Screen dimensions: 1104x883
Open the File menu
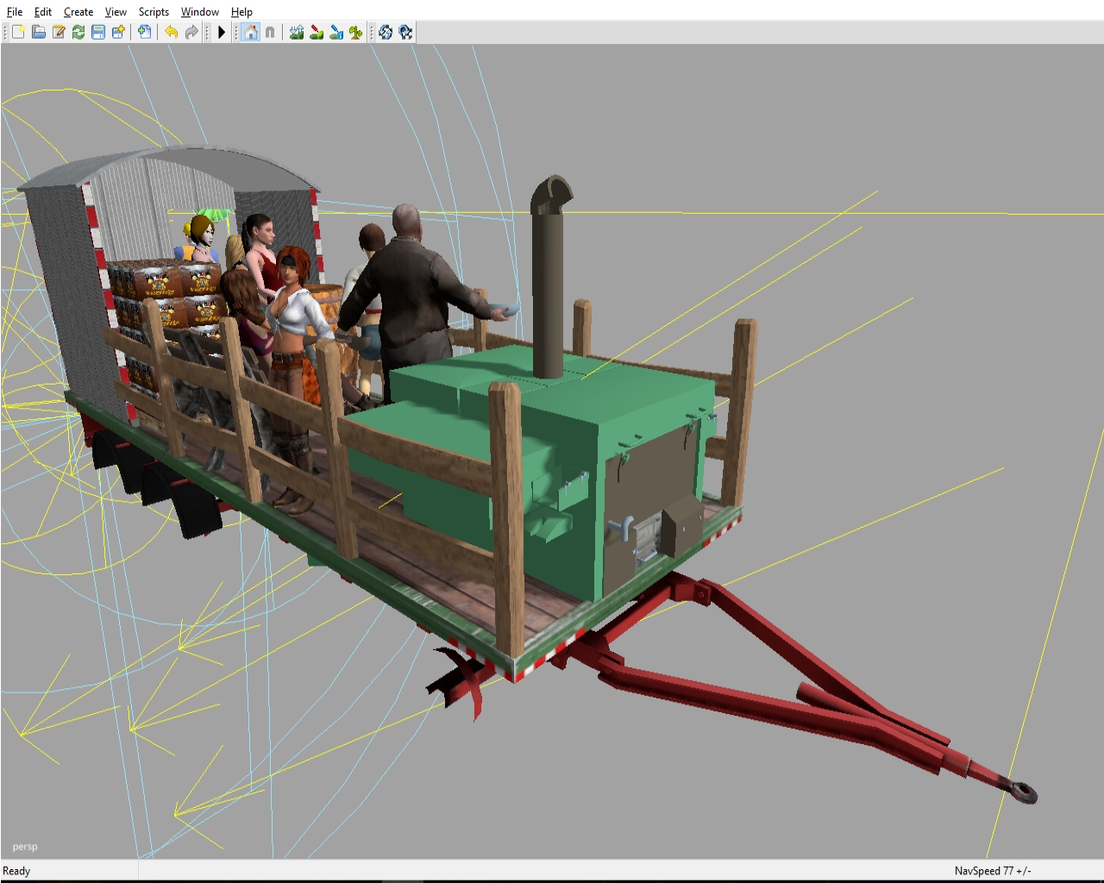coord(15,11)
